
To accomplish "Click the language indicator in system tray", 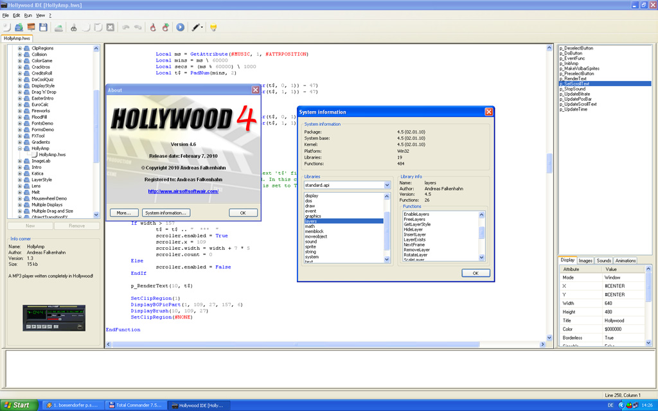I will pos(610,405).
